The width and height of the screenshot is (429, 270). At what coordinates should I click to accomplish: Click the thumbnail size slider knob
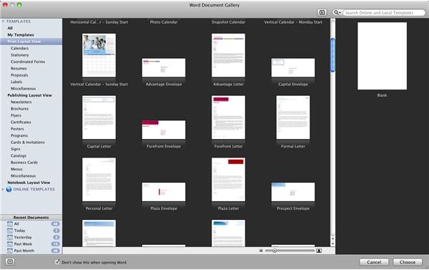[x=275, y=251]
